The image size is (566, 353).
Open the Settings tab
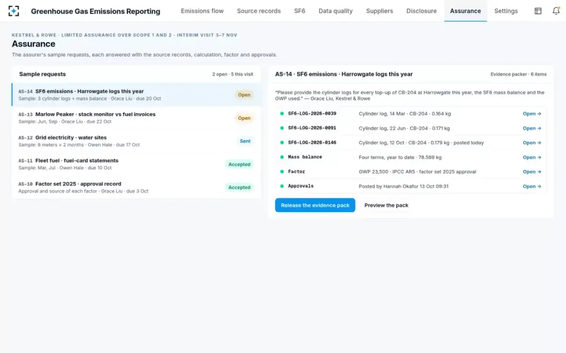point(506,11)
